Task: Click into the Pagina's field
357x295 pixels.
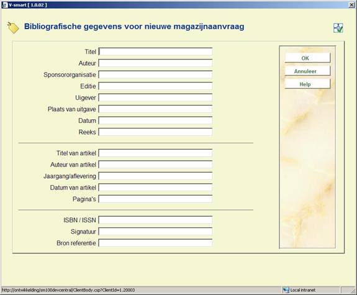Action: click(155, 199)
